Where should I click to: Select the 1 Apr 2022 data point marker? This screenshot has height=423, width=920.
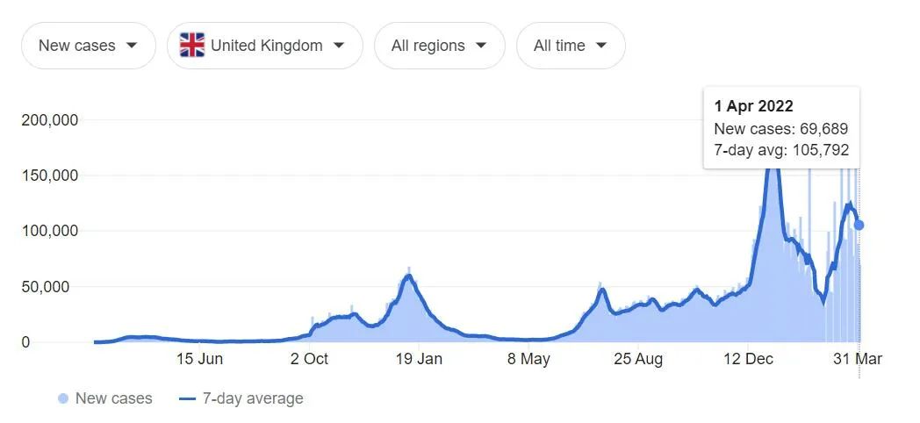pos(859,225)
